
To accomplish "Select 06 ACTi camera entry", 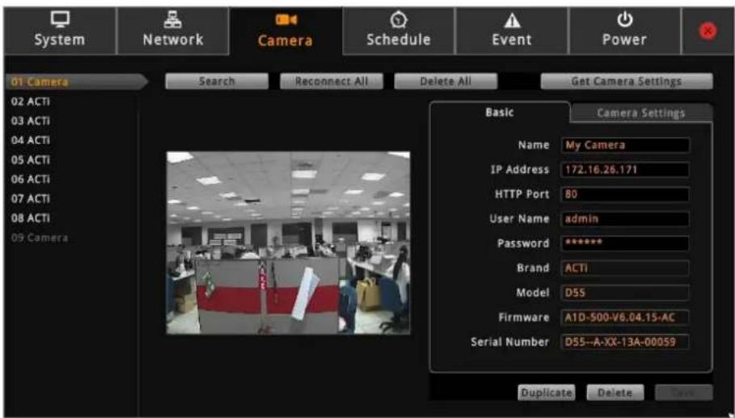I will point(31,179).
